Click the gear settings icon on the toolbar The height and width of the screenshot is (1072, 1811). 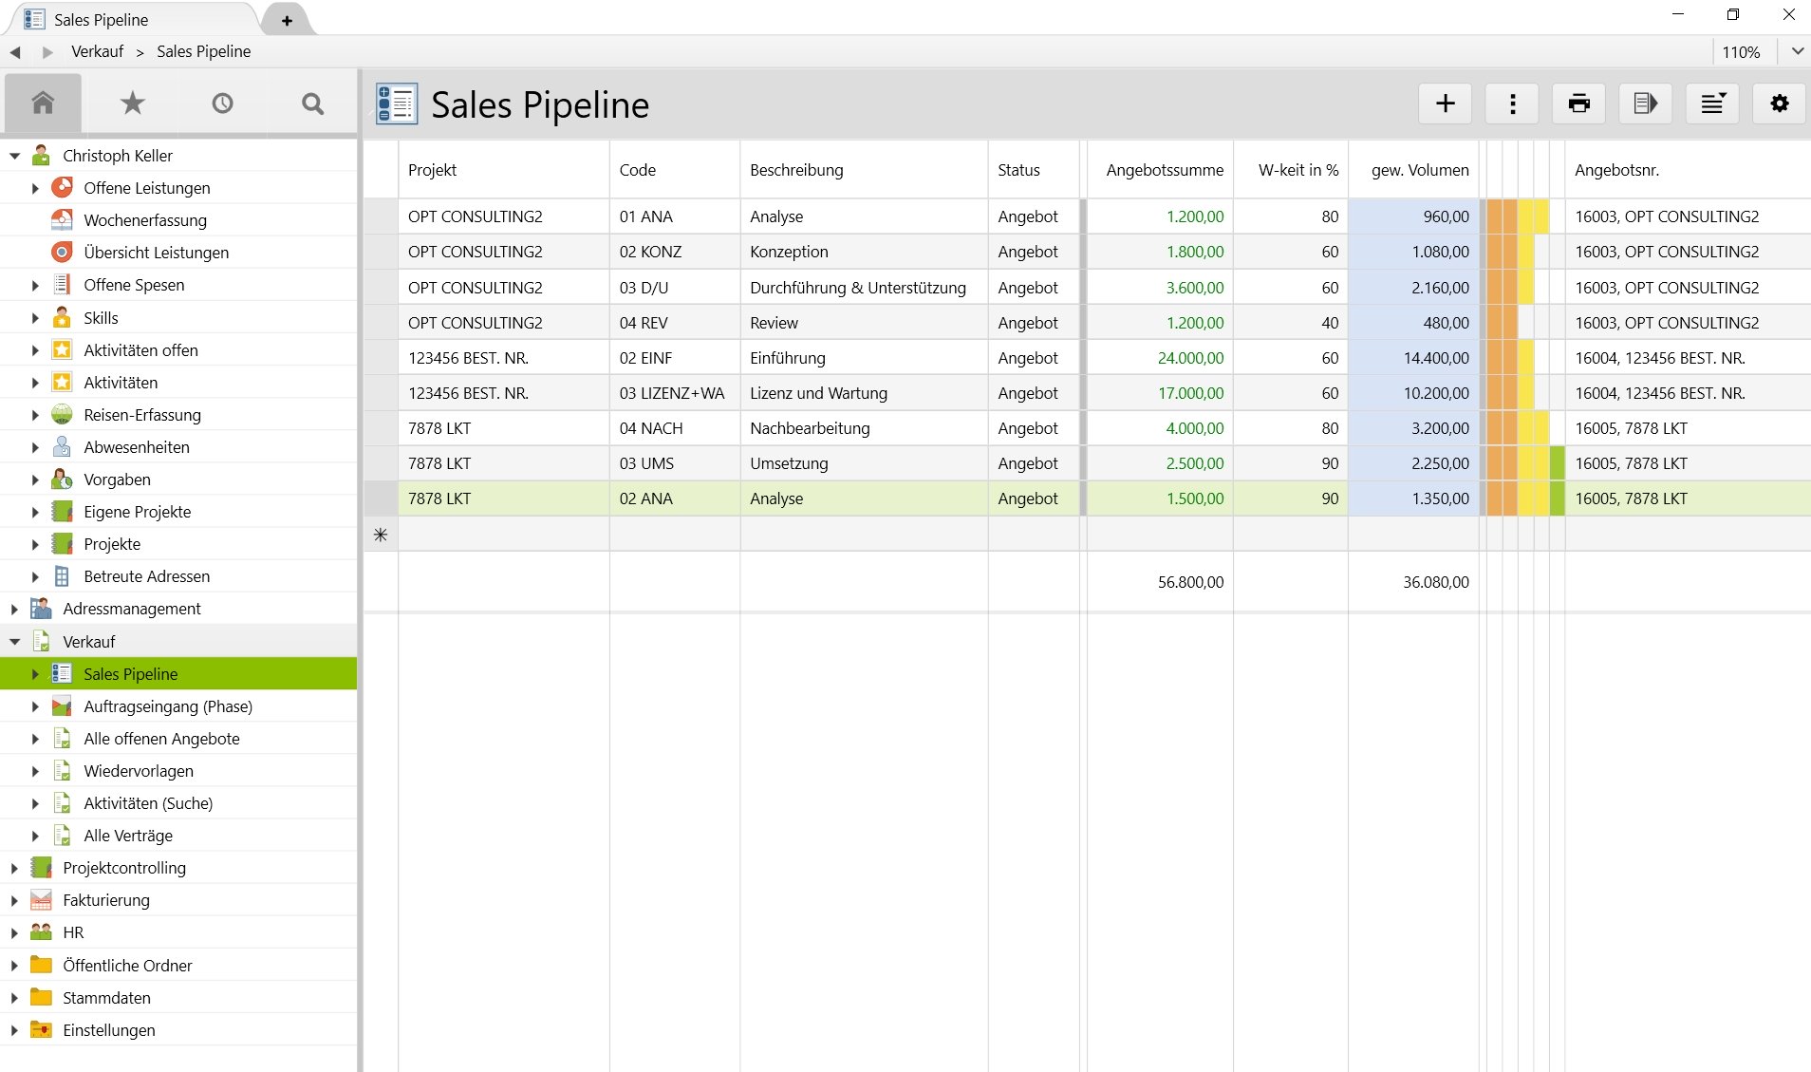tap(1780, 103)
